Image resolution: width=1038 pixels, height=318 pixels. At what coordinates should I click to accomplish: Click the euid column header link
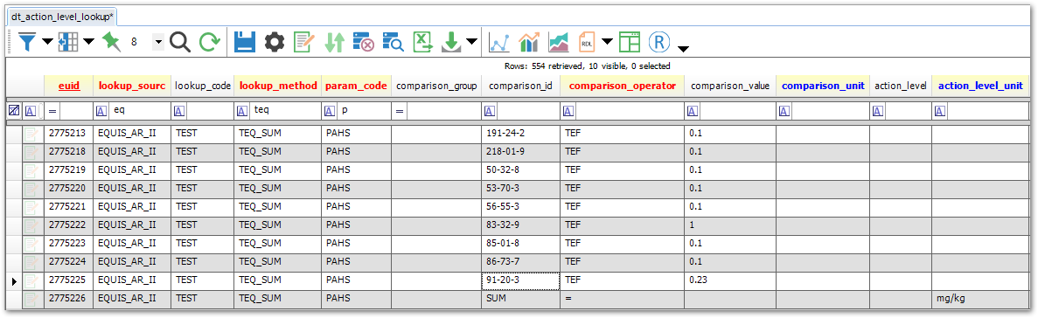pyautogui.click(x=69, y=86)
